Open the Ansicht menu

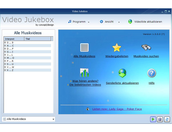[109, 22]
